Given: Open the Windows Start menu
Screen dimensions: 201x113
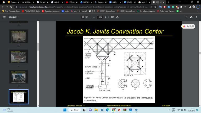Looking at the screenshot, I should point(65,110).
